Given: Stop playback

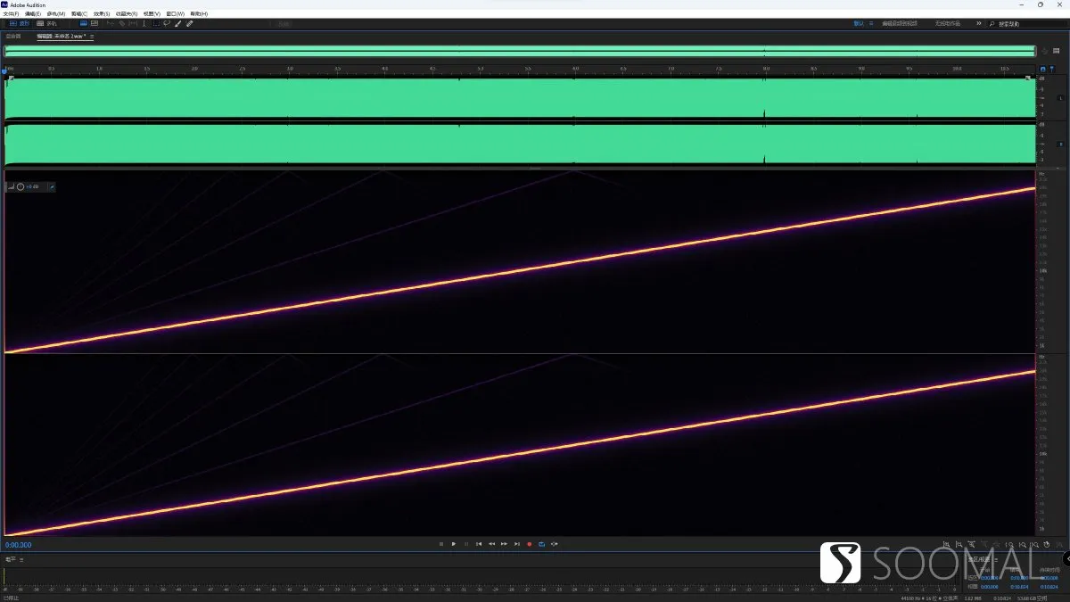Looking at the screenshot, I should pyautogui.click(x=441, y=544).
